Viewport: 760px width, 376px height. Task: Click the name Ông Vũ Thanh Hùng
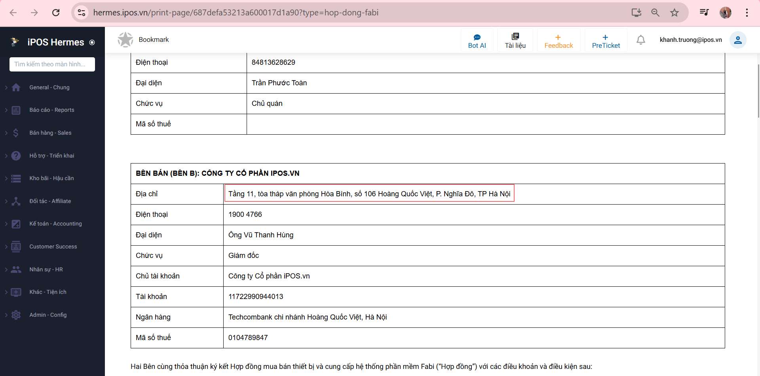(x=261, y=235)
